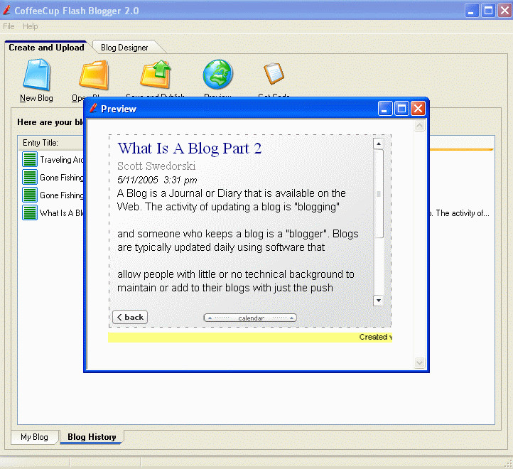Switch to the Blog History tab
Viewport: 513px width, 469px height.
pyautogui.click(x=92, y=437)
